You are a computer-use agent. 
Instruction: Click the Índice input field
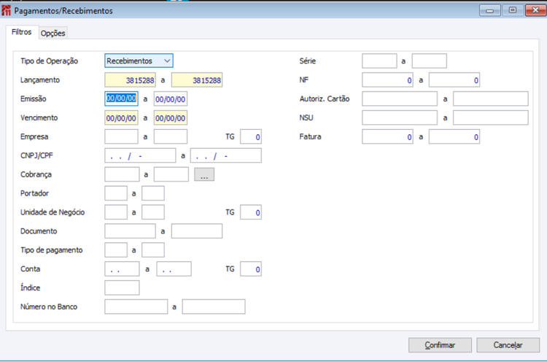pos(122,288)
